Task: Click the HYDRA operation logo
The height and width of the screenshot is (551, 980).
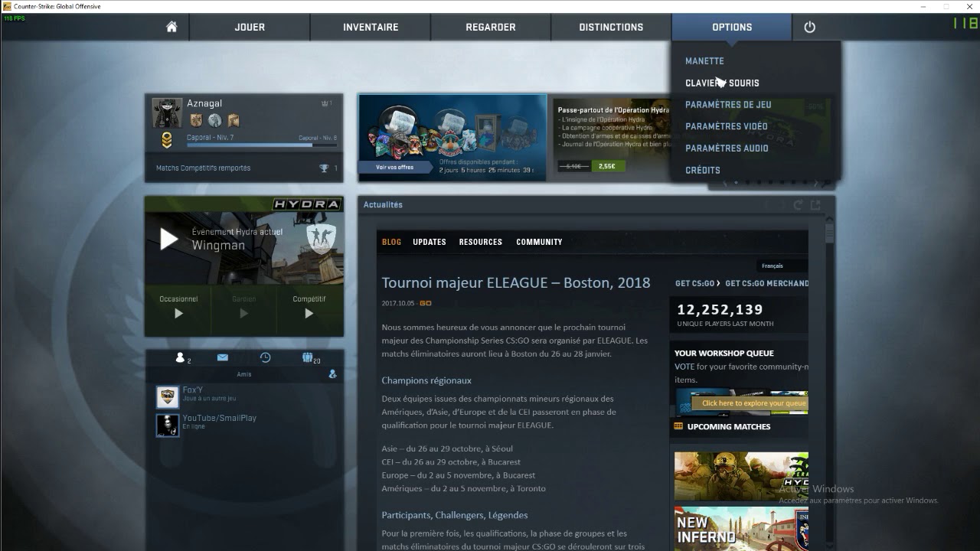Action: [x=306, y=204]
